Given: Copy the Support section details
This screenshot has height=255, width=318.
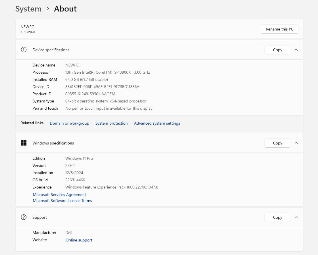Looking at the screenshot, I should [x=277, y=217].
